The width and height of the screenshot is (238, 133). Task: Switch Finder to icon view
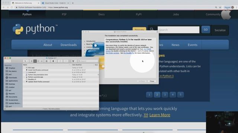tap(32, 61)
